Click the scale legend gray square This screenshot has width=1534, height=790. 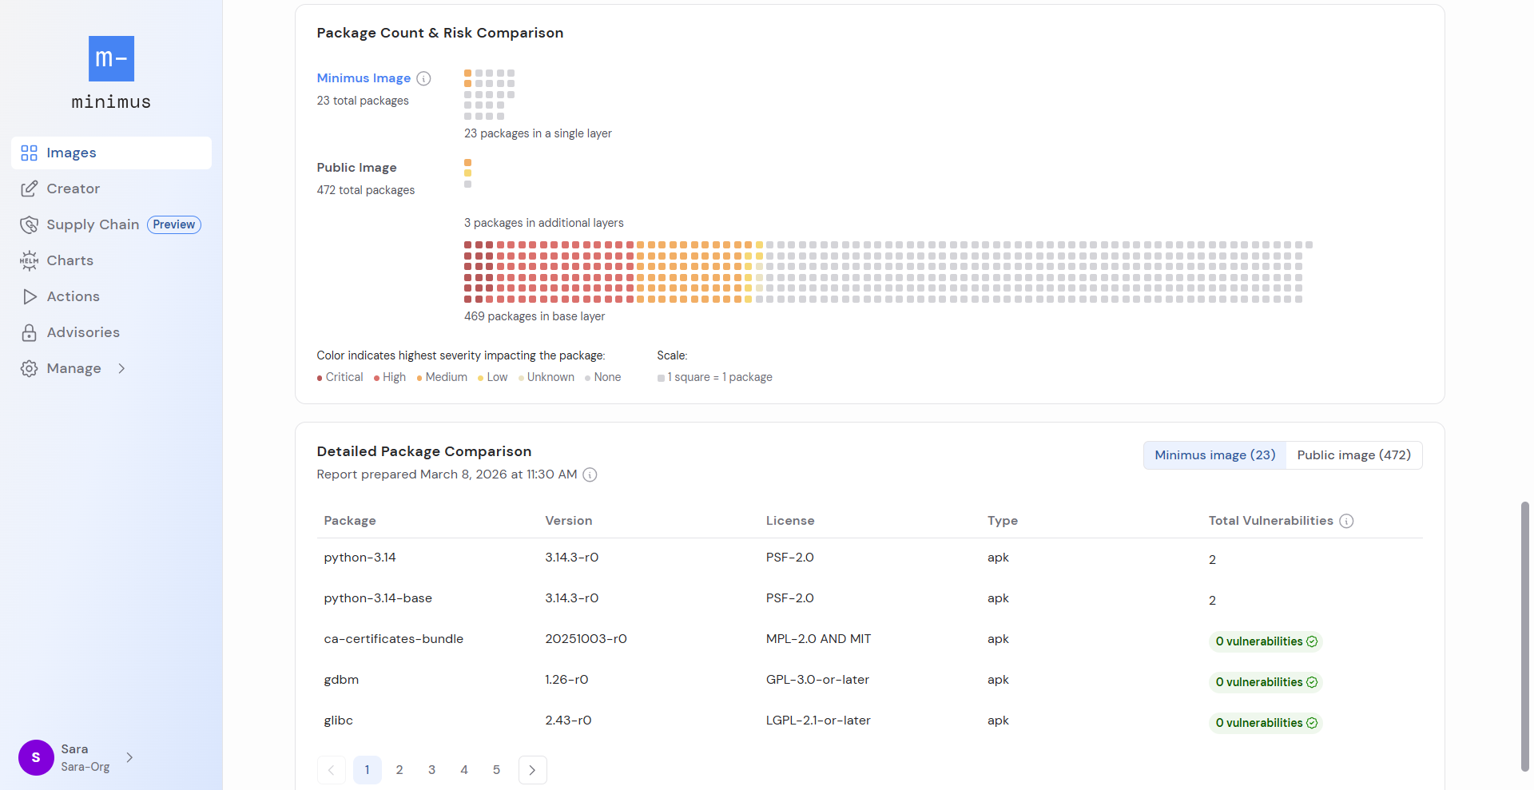tap(661, 378)
